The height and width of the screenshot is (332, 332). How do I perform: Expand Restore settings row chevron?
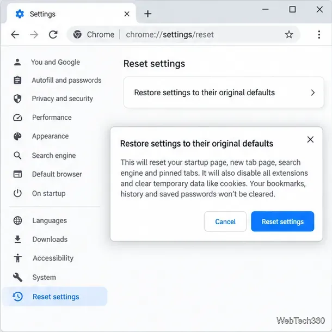tap(313, 93)
